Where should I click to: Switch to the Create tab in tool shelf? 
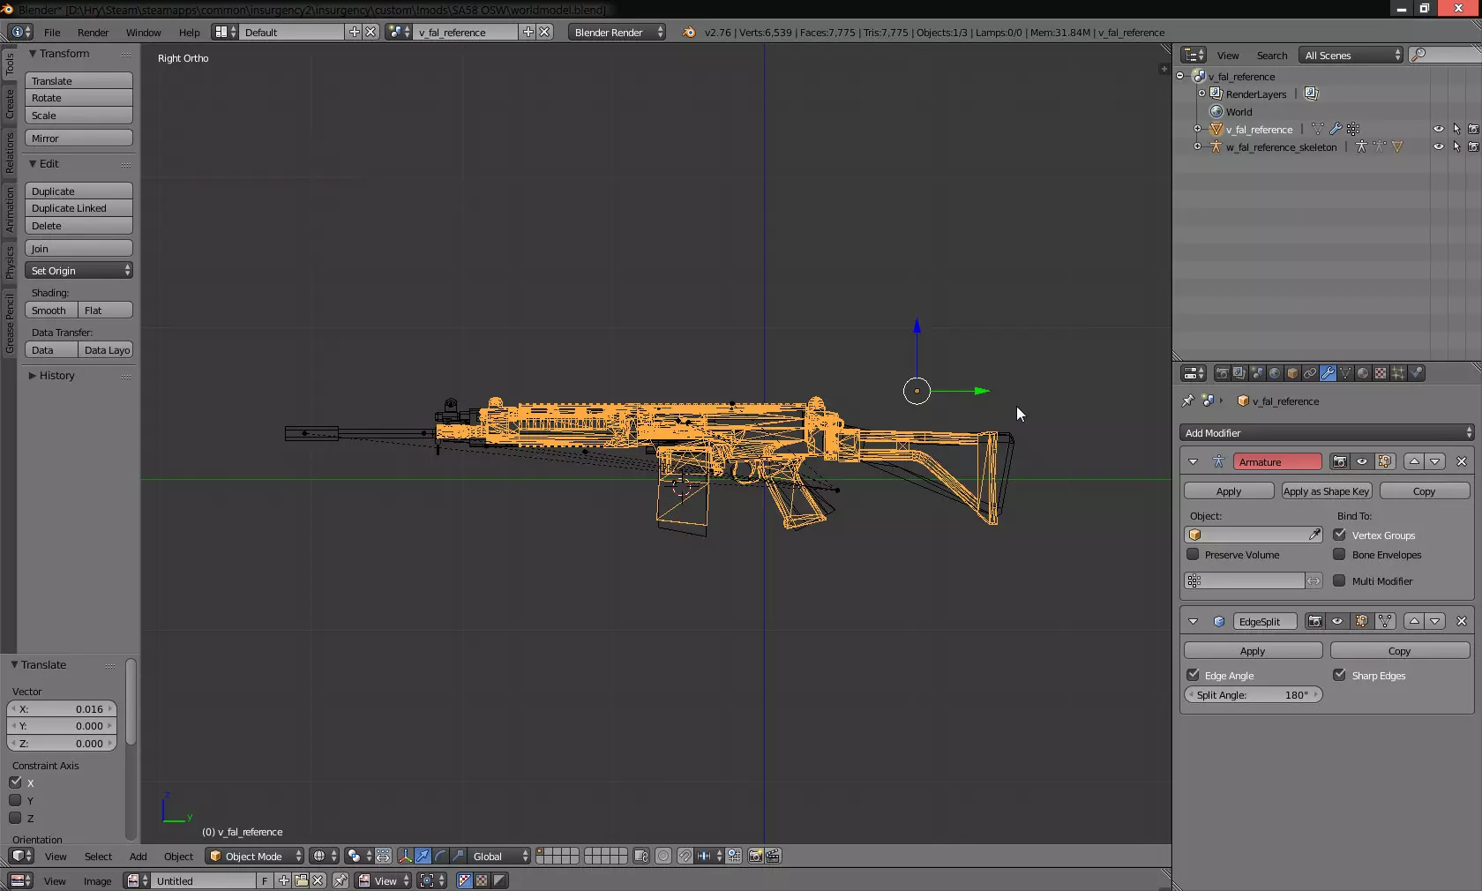pyautogui.click(x=10, y=104)
